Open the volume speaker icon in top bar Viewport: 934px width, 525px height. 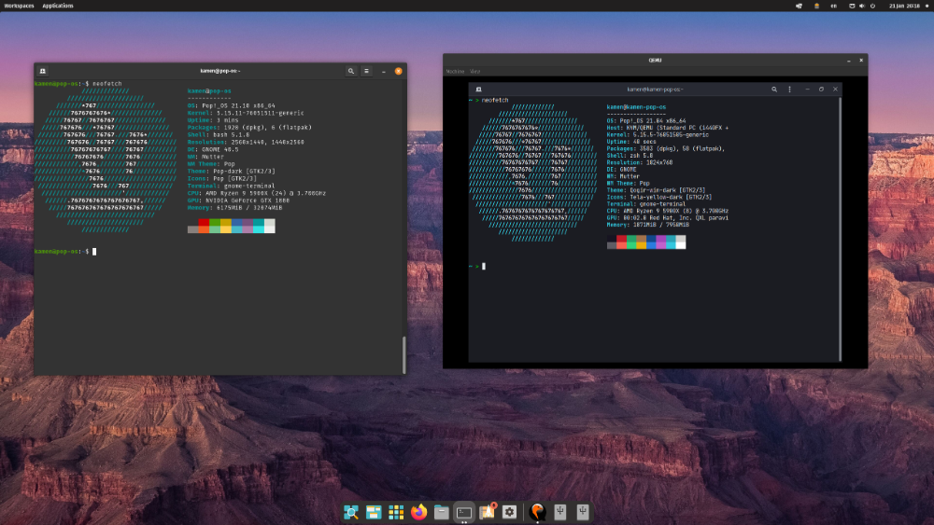(862, 6)
